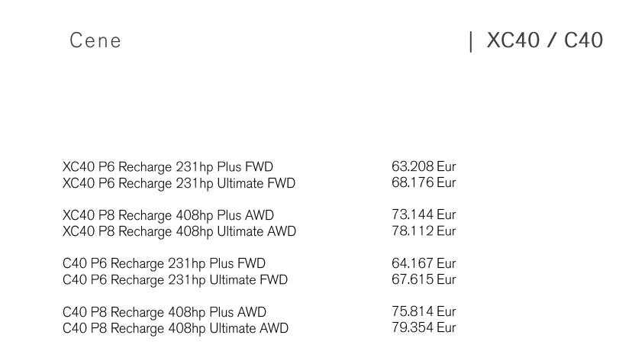Click the 67.615 Eur price
619x364 pixels.
(x=424, y=279)
